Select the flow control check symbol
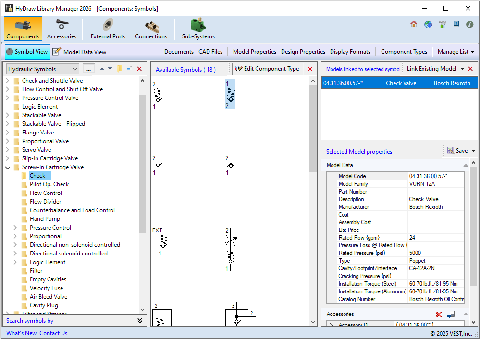The image size is (480, 339). [232, 250]
